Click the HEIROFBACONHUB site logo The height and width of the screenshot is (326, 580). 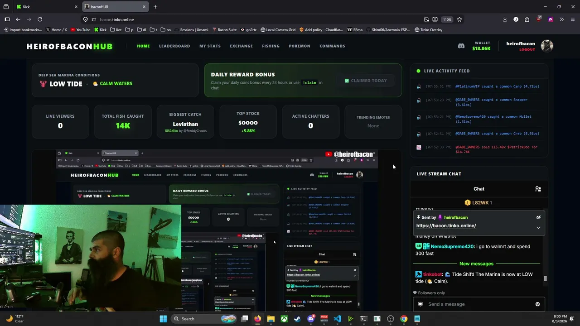69,46
